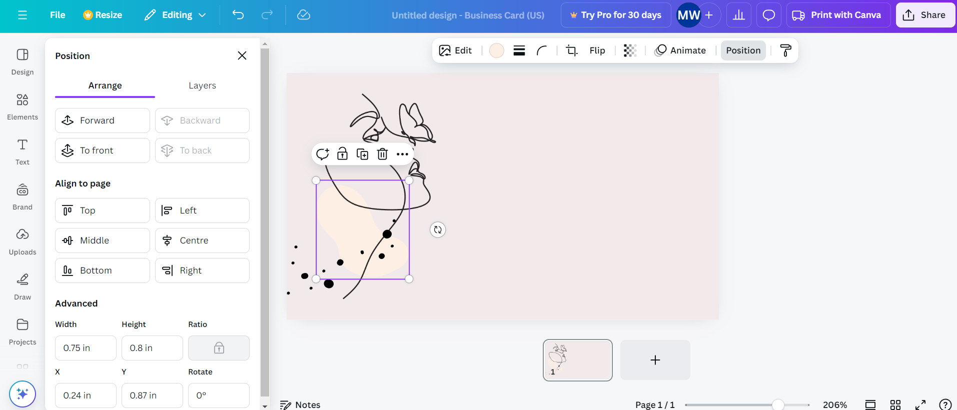Move element Forward one layer
The image size is (957, 410).
coord(103,120)
